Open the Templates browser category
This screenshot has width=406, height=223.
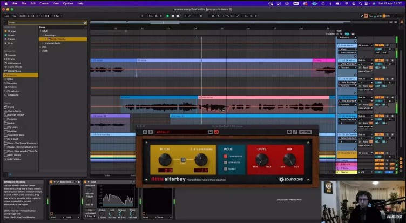[x=13, y=91]
